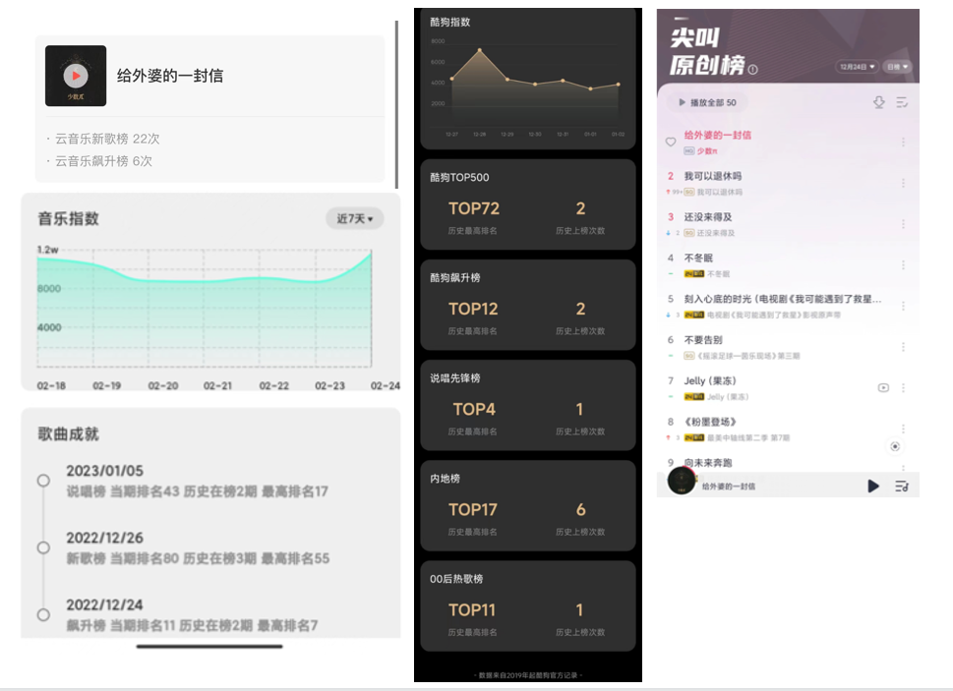Select the HQ quality badge on 给外婆的一封信
Viewport: 953px width, 691px height.
coord(686,151)
